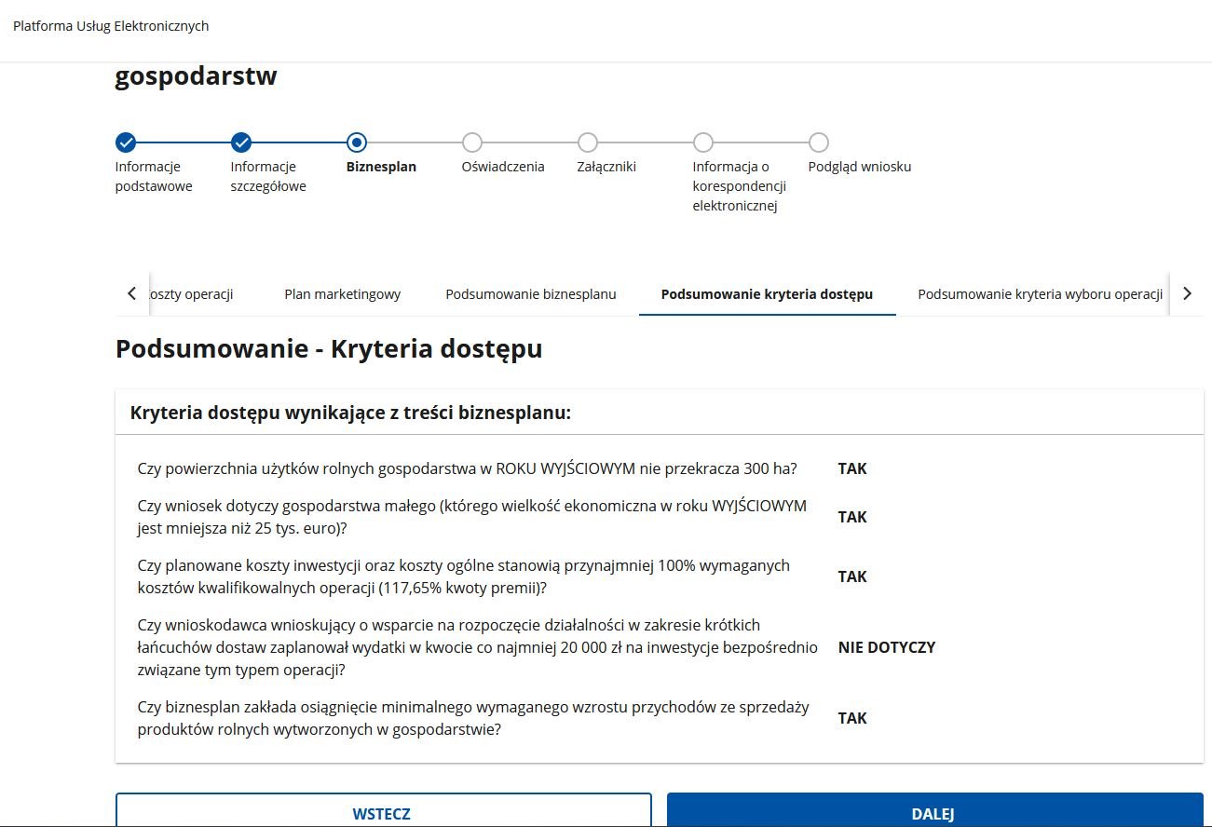Image resolution: width=1212 pixels, height=827 pixels.
Task: Click the Podgląd wniosku step circle
Action: click(819, 142)
